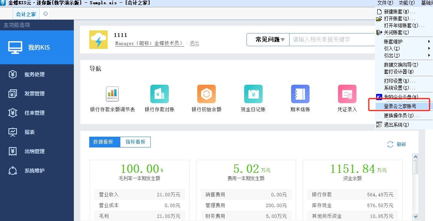Screen dimensions: 433x221
Task: Click the 刷新 refresh icon
Action: [390, 144]
